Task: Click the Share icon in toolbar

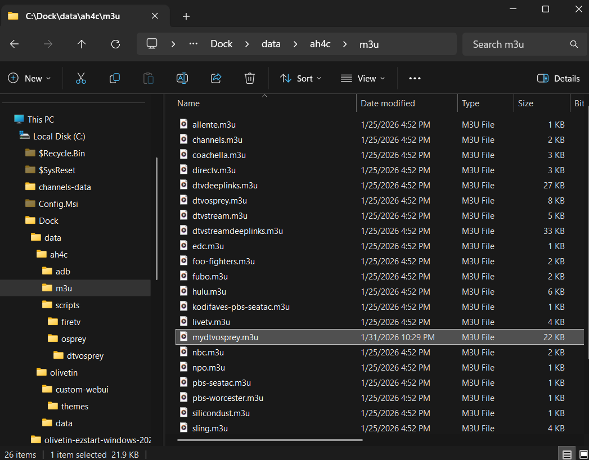Action: (216, 79)
